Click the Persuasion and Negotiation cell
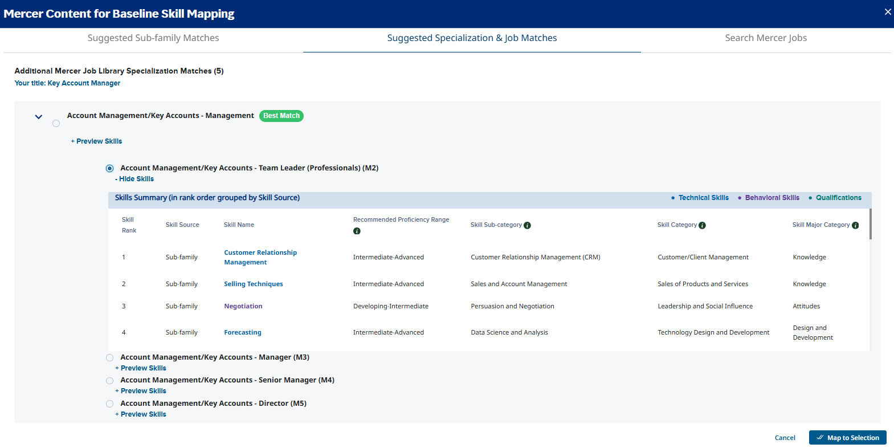This screenshot has width=894, height=448. click(512, 306)
